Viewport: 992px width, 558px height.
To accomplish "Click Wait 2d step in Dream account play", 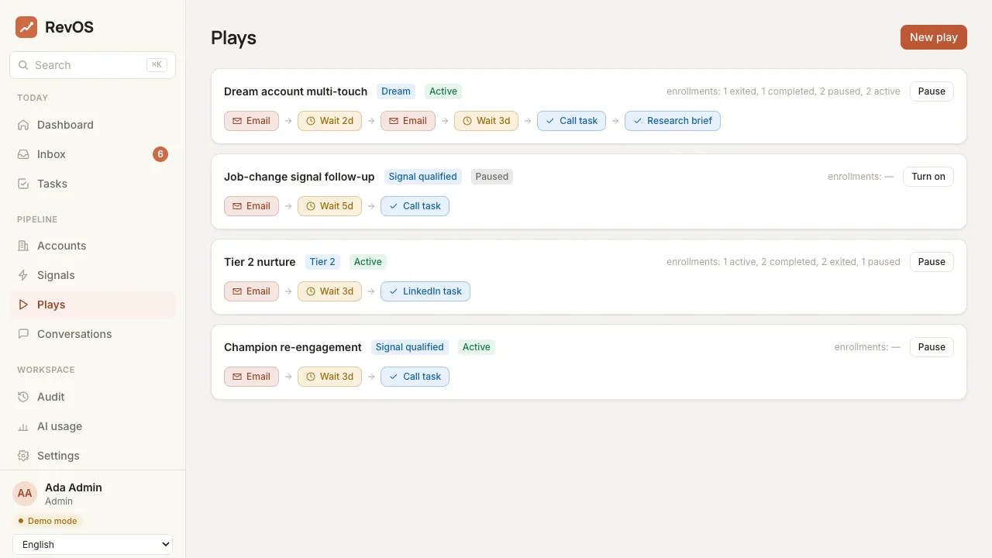I will coord(329,121).
